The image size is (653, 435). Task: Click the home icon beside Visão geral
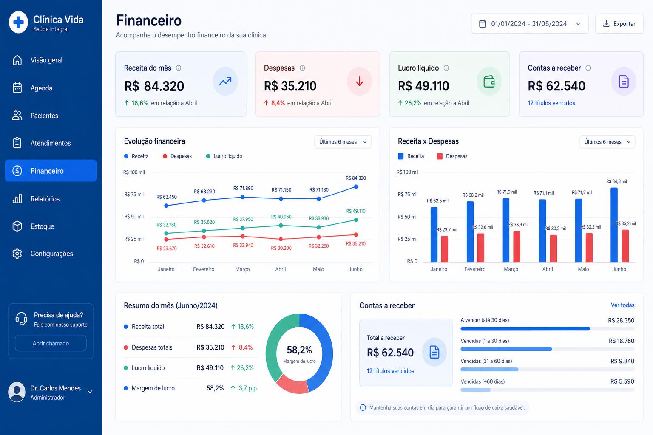pyautogui.click(x=17, y=60)
